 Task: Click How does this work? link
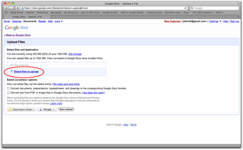[x=93, y=93]
